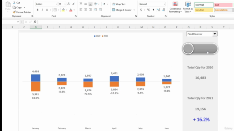Activate the Format Painter brush
The image size is (234, 131).
click(x=14, y=12)
